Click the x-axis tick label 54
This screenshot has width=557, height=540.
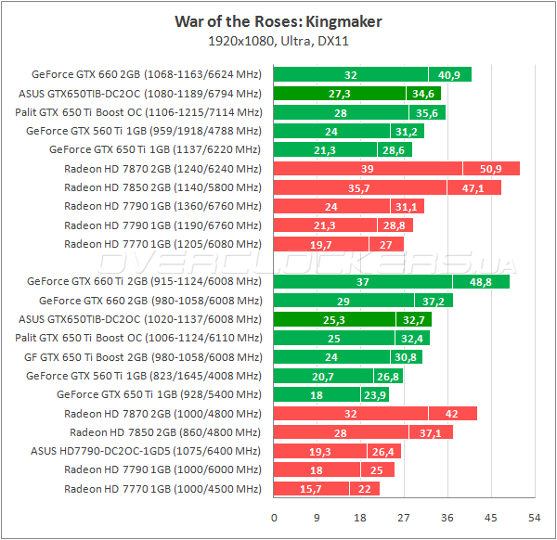coord(533,516)
